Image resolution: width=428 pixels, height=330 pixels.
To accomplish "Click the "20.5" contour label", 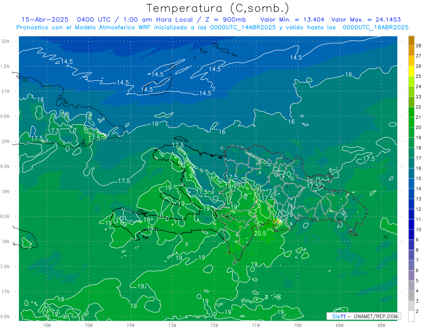I will [260, 234].
